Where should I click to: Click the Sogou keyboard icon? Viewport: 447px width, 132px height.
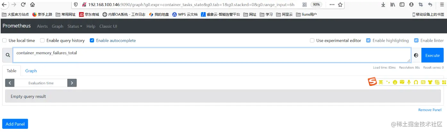coord(423,82)
